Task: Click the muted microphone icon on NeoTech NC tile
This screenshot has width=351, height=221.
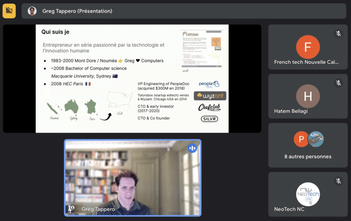Action: point(338,181)
